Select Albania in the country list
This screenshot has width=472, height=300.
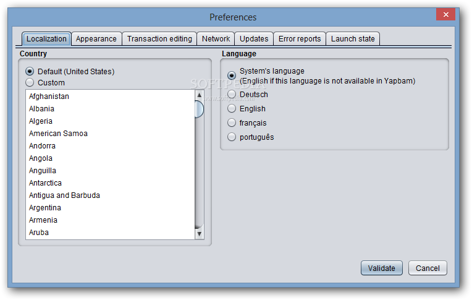111,108
